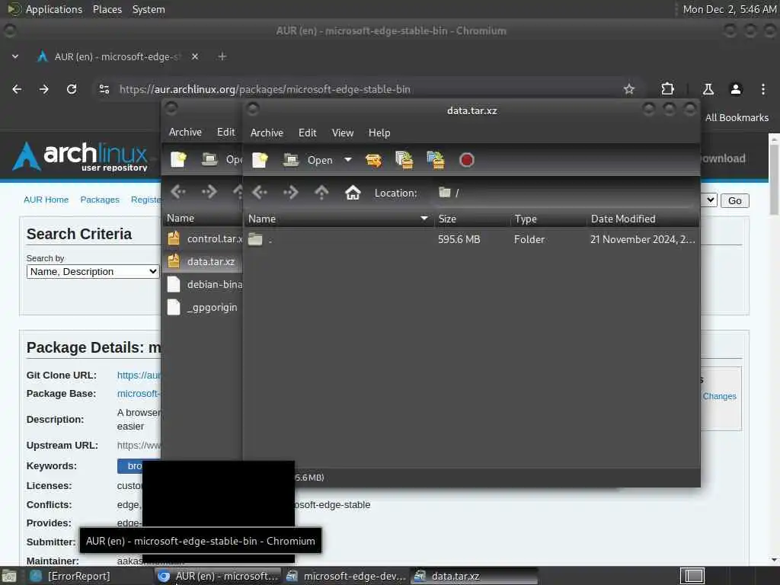
Task: Go forward in background archive window
Action: coord(209,191)
